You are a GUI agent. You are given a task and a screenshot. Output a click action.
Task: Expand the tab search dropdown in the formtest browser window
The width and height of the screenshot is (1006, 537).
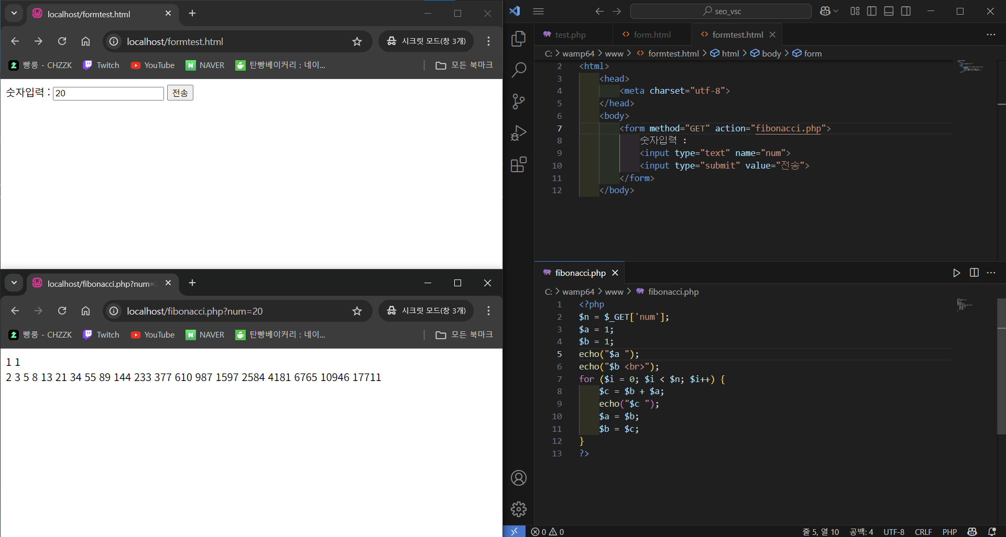(14, 13)
